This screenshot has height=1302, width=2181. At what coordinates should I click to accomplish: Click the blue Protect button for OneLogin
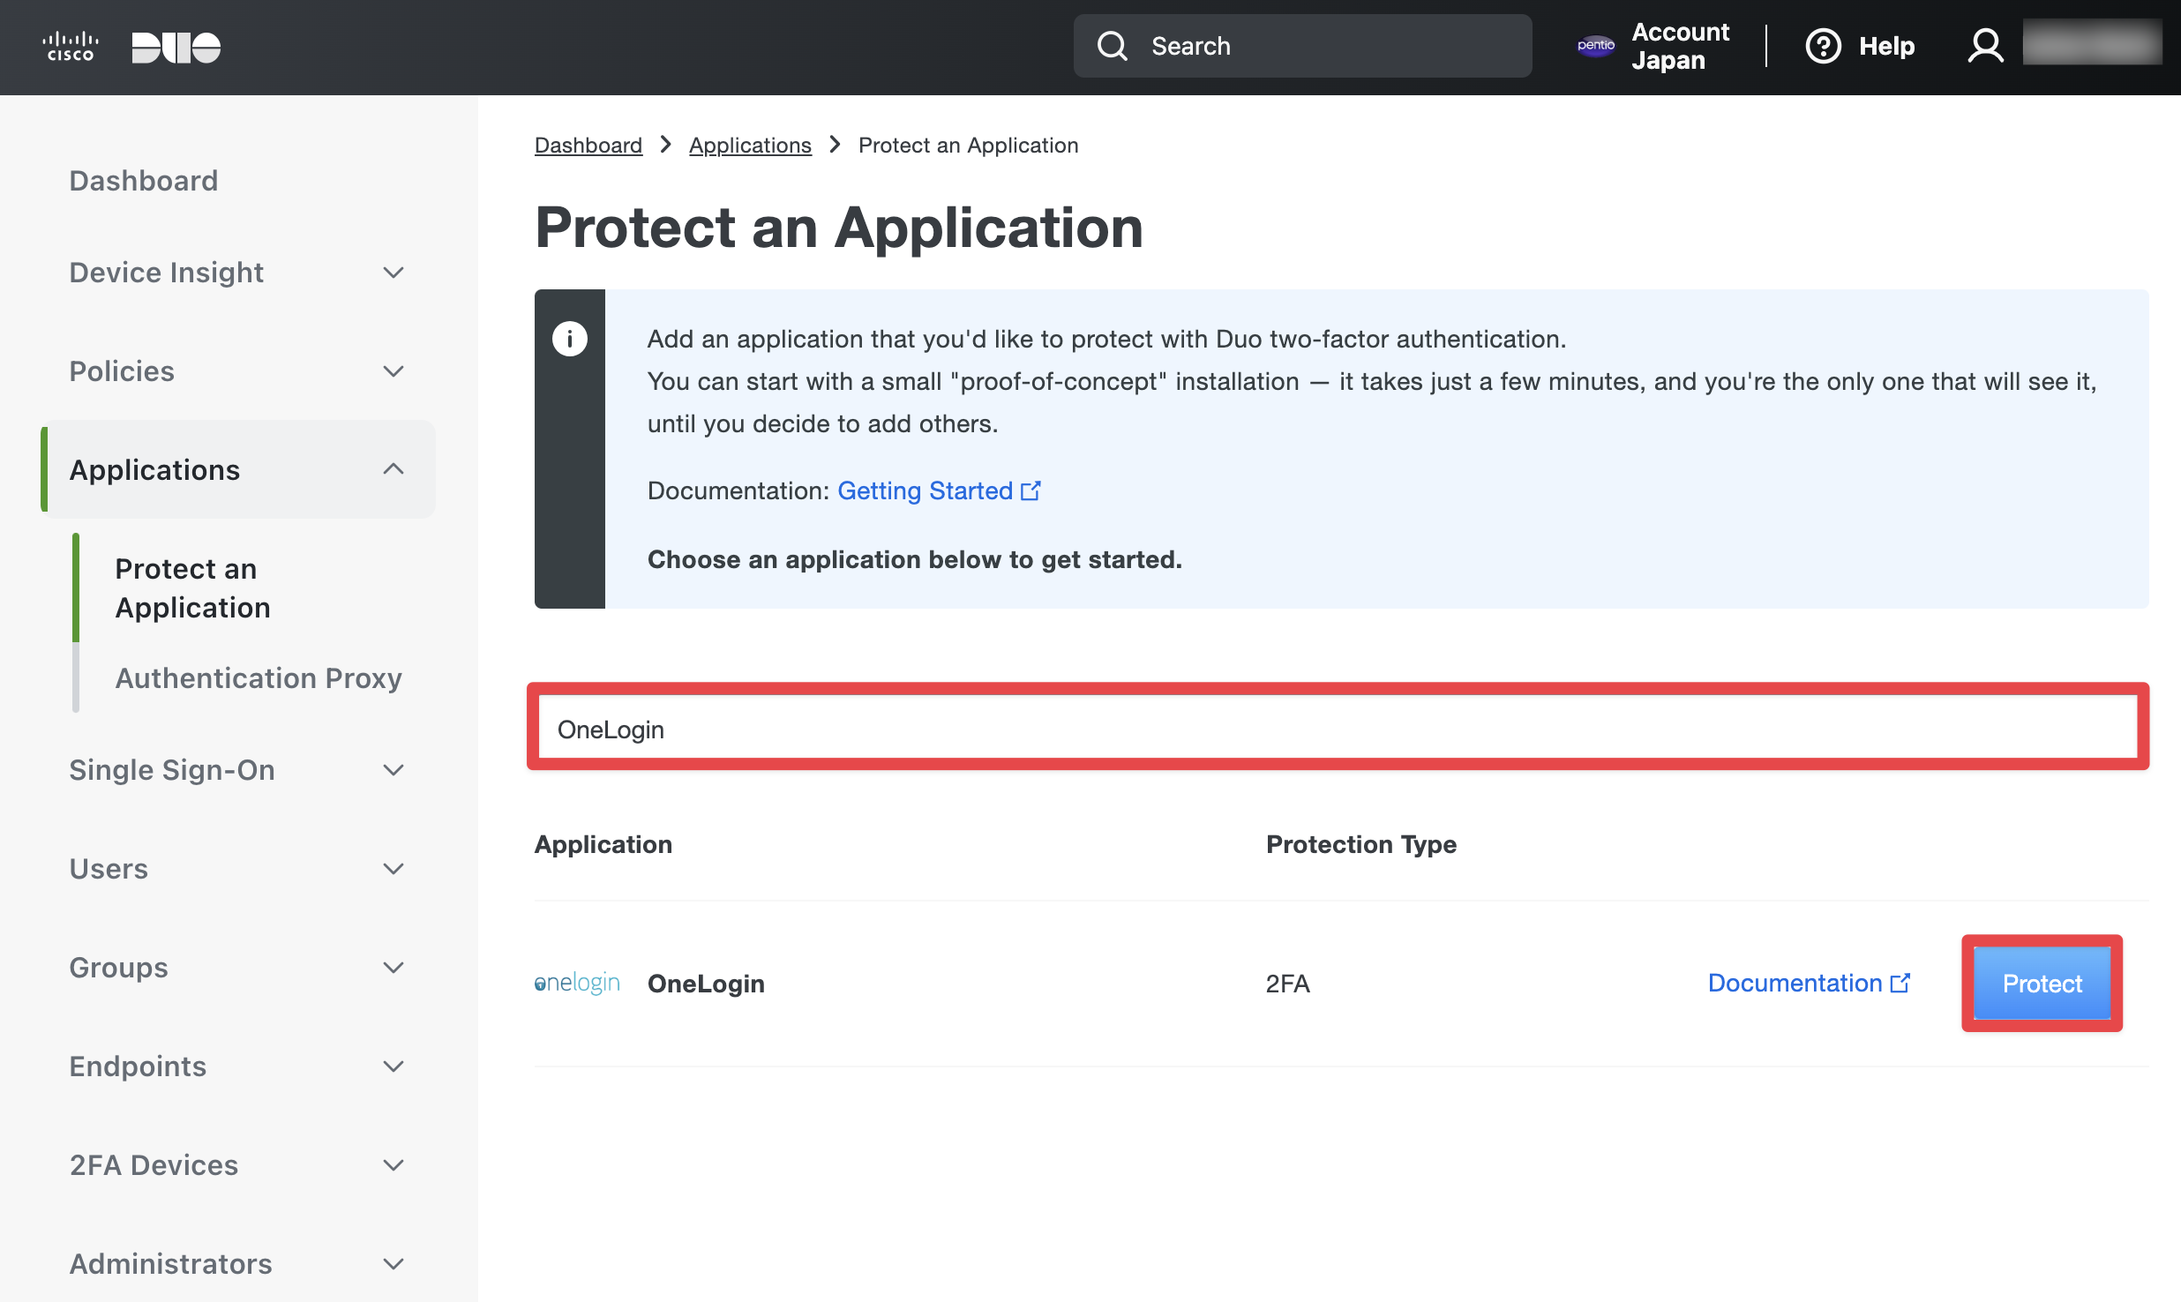2042,984
